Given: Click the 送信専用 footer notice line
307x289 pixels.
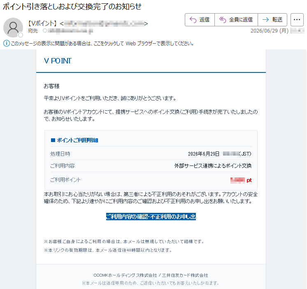Looking at the screenshot, I should pos(151,283).
